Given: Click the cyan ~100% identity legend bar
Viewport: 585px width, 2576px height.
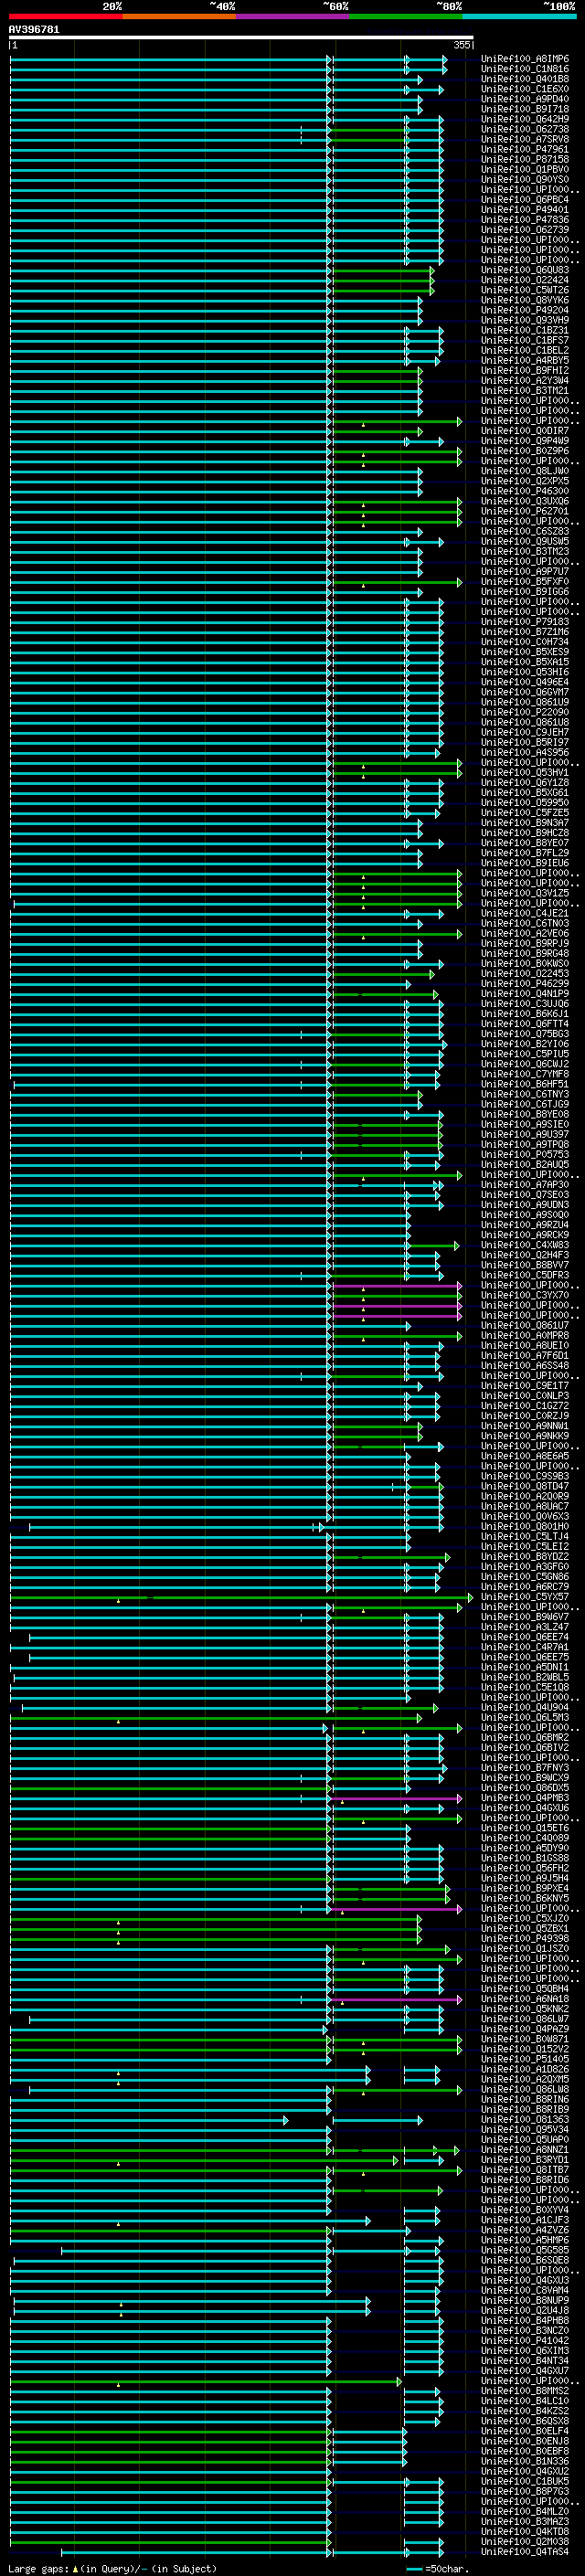Looking at the screenshot, I should click(x=519, y=17).
